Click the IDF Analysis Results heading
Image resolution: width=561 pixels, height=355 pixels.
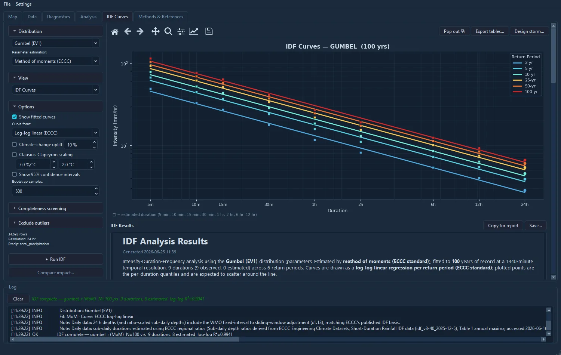click(x=165, y=241)
